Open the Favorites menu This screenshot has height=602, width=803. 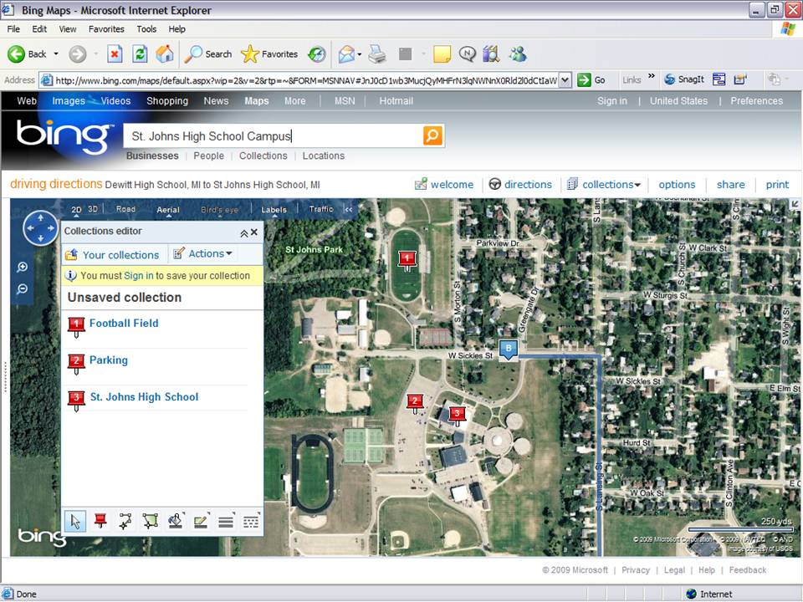[106, 29]
